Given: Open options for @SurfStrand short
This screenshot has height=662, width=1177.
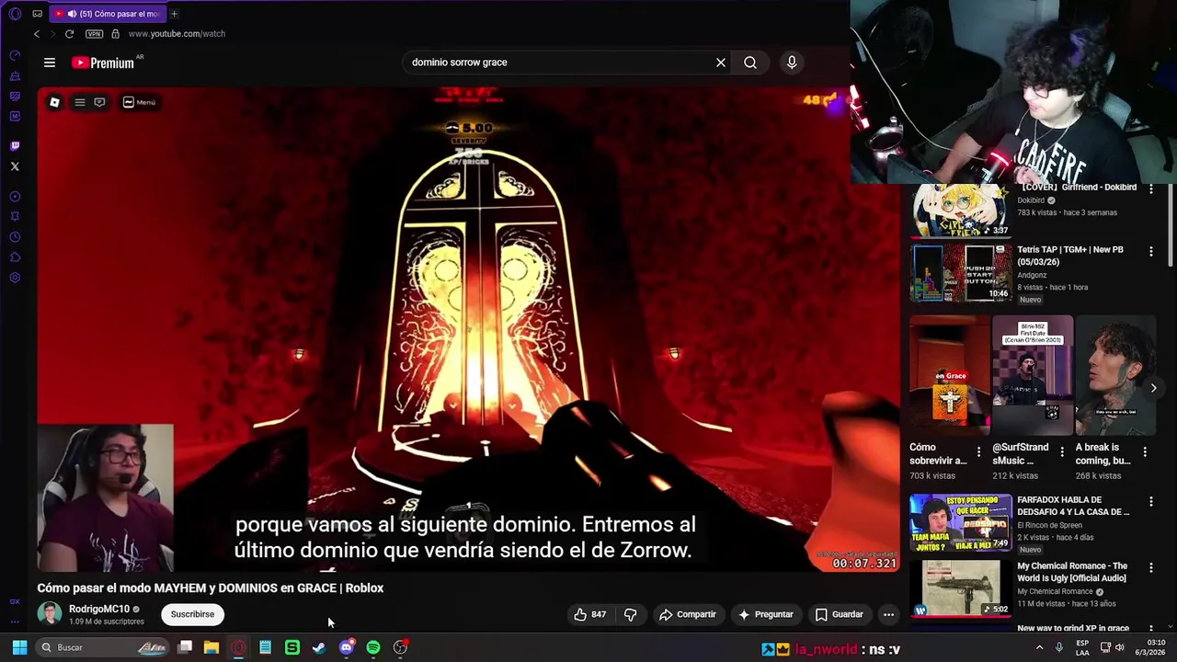Looking at the screenshot, I should pos(1062,452).
